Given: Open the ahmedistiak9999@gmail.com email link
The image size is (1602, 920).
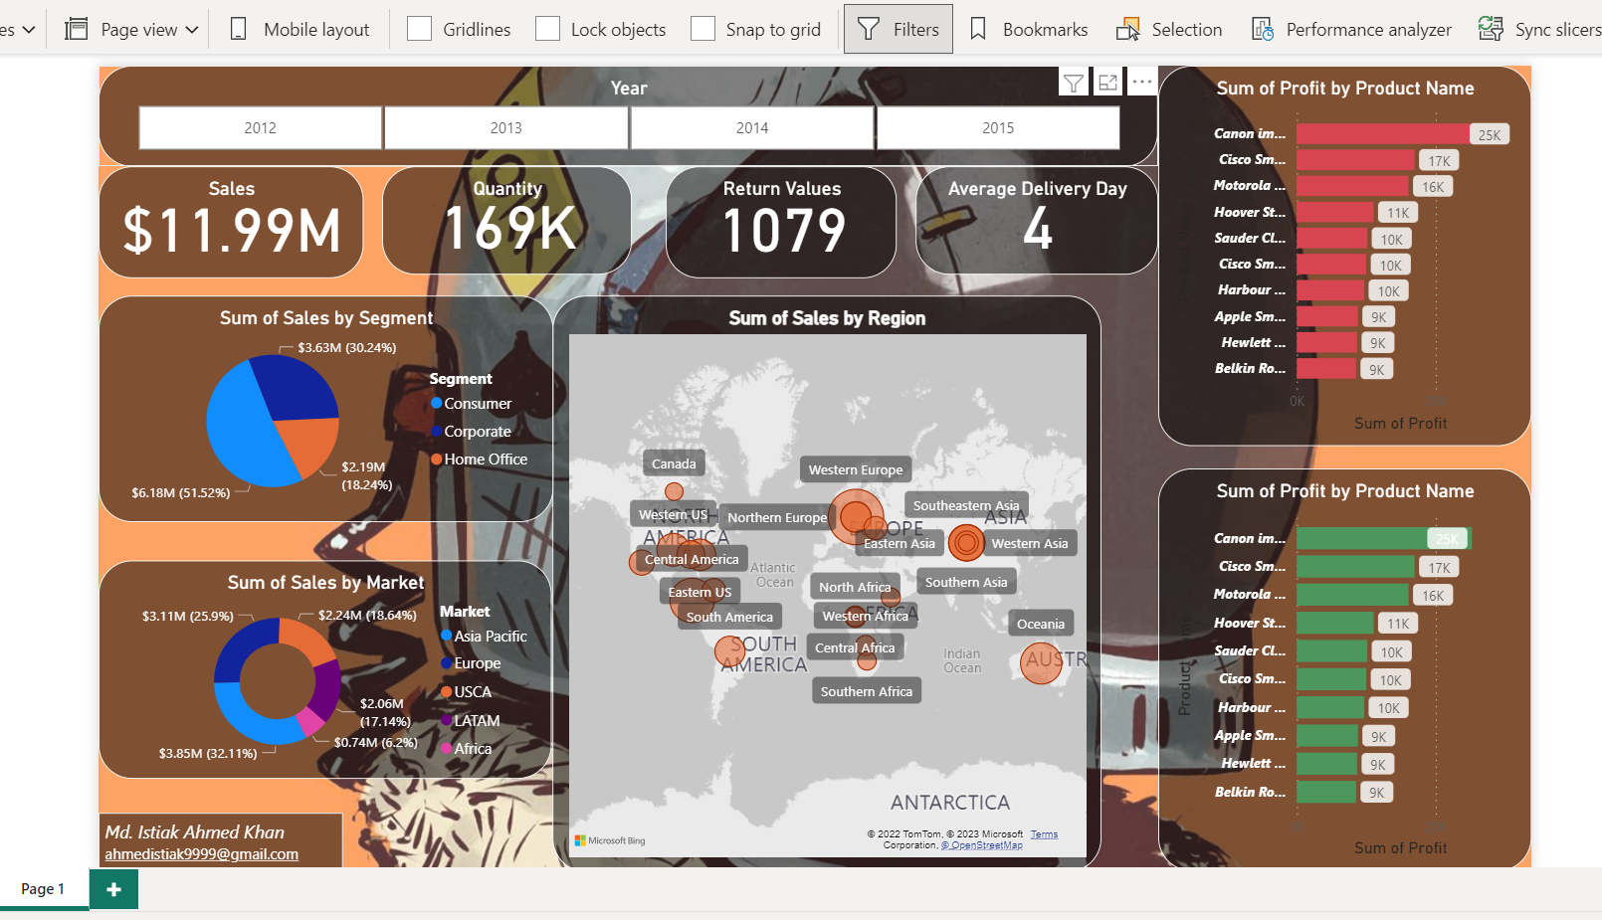Looking at the screenshot, I should click(x=201, y=854).
